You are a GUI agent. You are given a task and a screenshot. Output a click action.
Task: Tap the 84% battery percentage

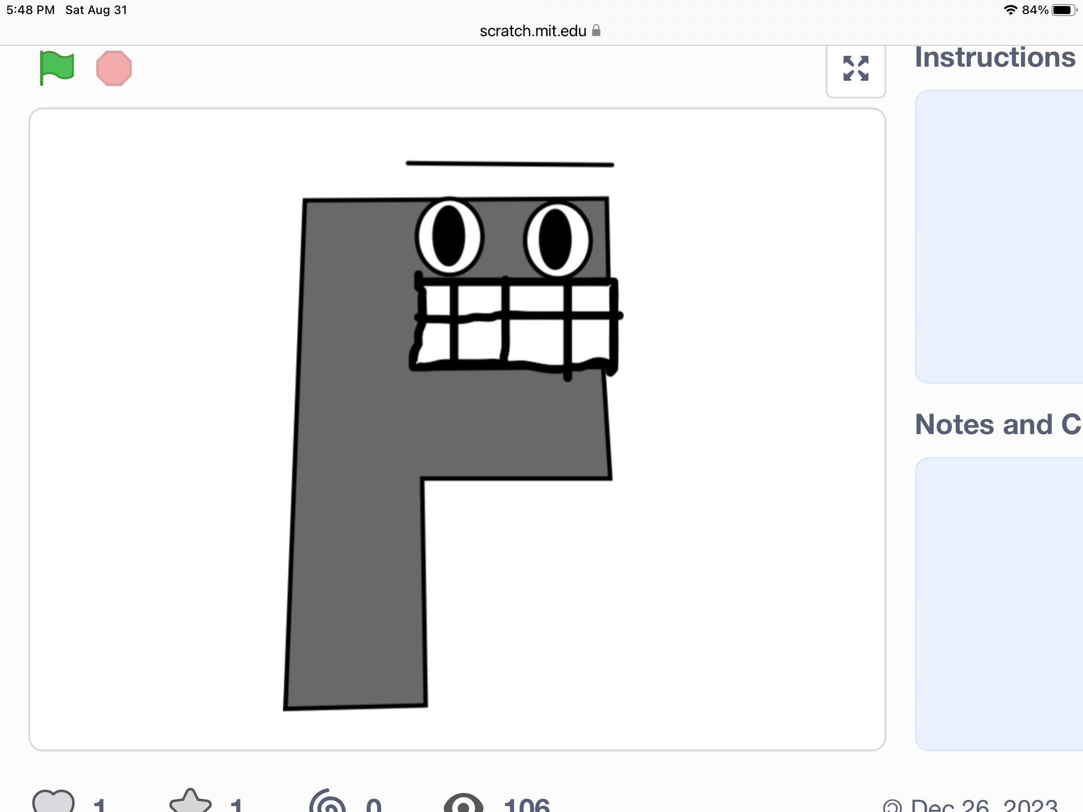[1035, 10]
